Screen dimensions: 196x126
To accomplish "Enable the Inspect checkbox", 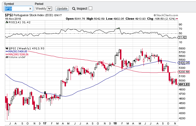I will pyautogui.click(x=90, y=8).
